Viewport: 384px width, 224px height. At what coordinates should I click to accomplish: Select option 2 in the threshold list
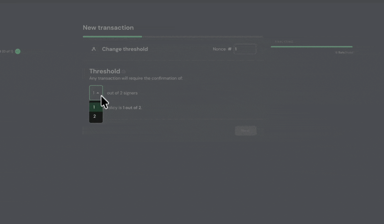point(96,116)
